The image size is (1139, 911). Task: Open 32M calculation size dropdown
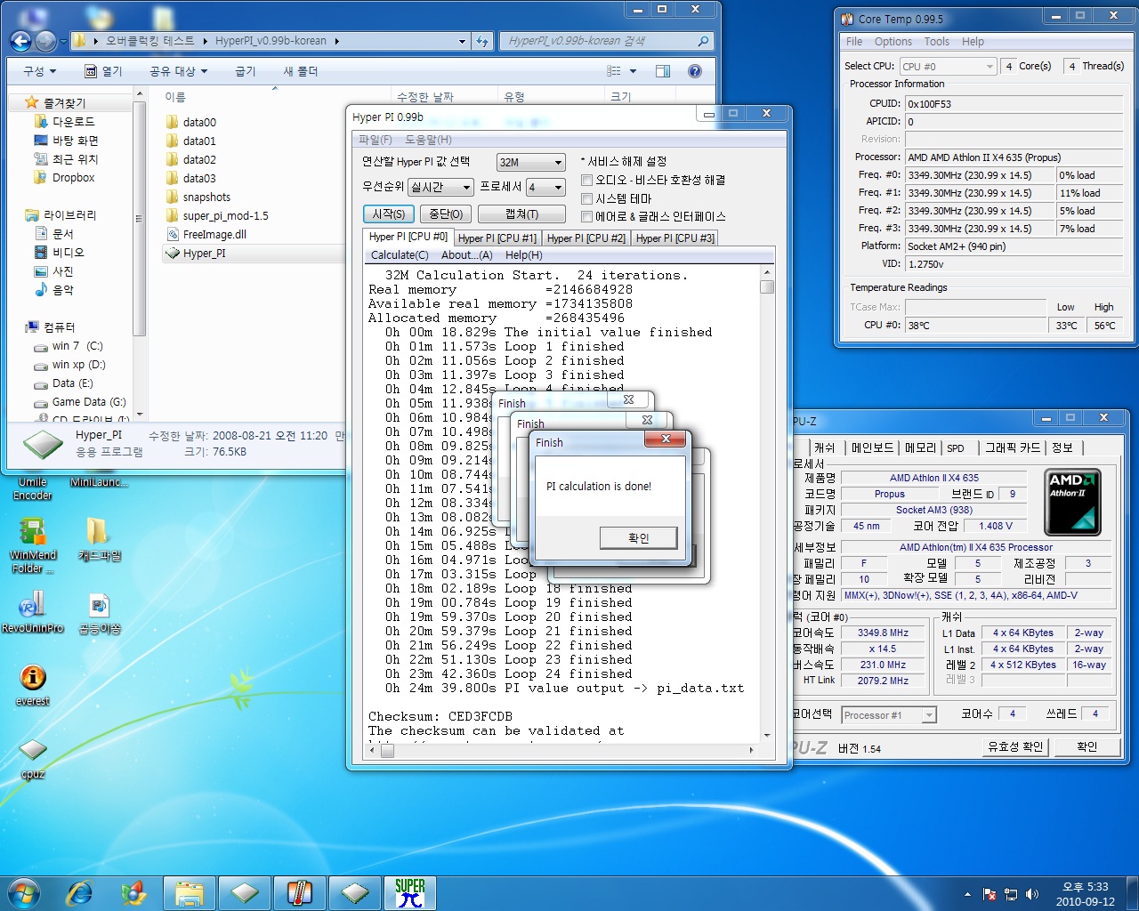pos(530,162)
